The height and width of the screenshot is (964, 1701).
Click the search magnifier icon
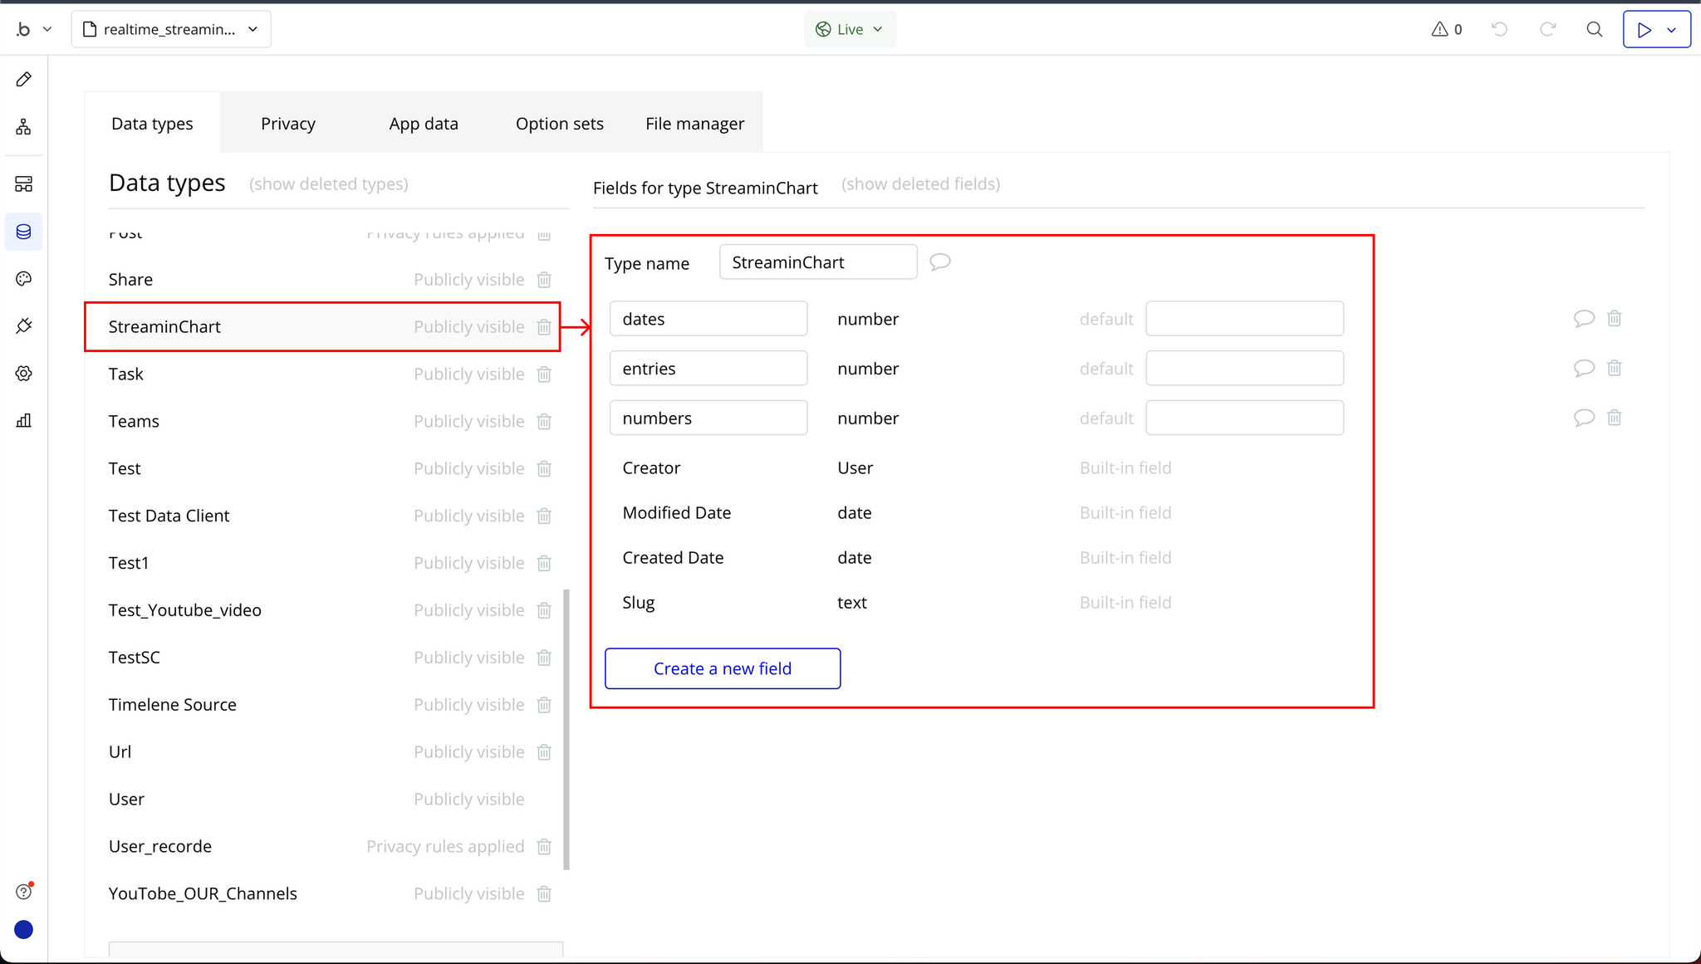(x=1594, y=30)
